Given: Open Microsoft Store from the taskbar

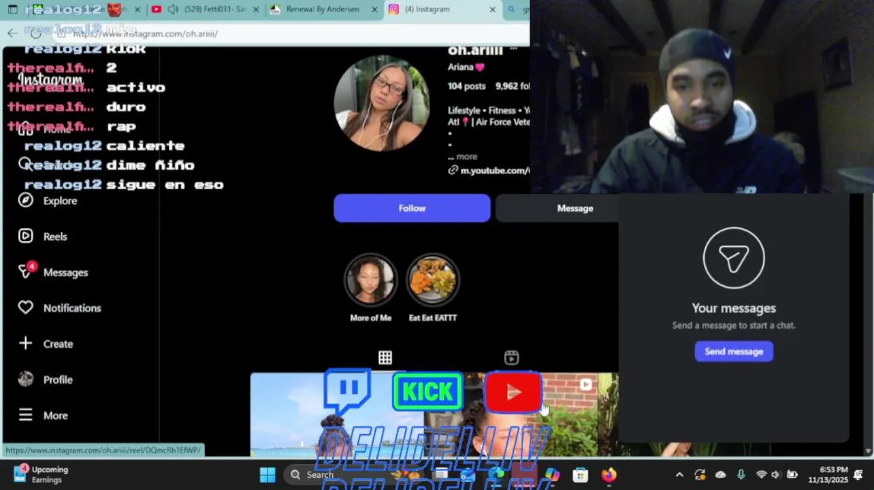Looking at the screenshot, I should click(x=580, y=474).
